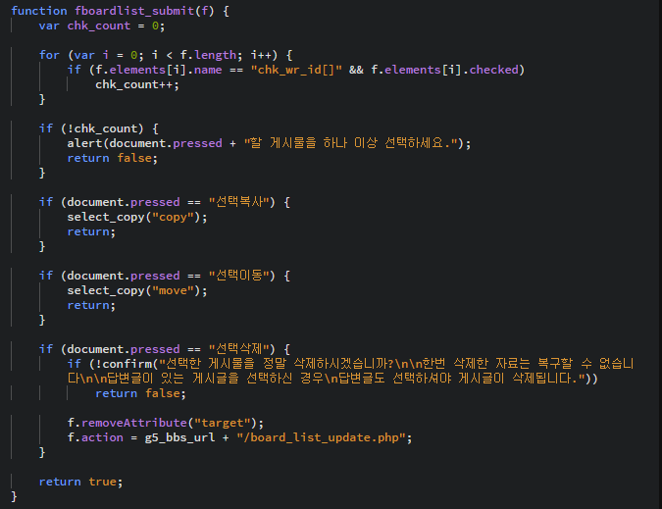662x509 pixels.
Task: Click the g5_bbs_url variable
Action: [179, 437]
